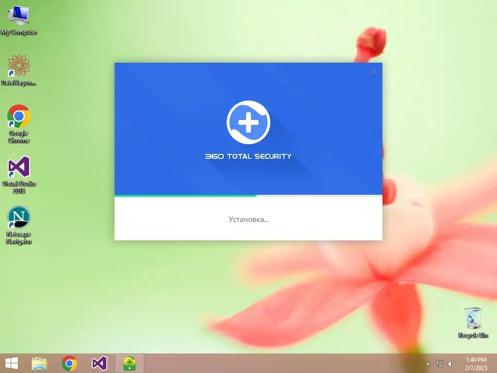Click the 360 Total Security plus logo
Viewport: 497px width, 373px height.
[248, 122]
